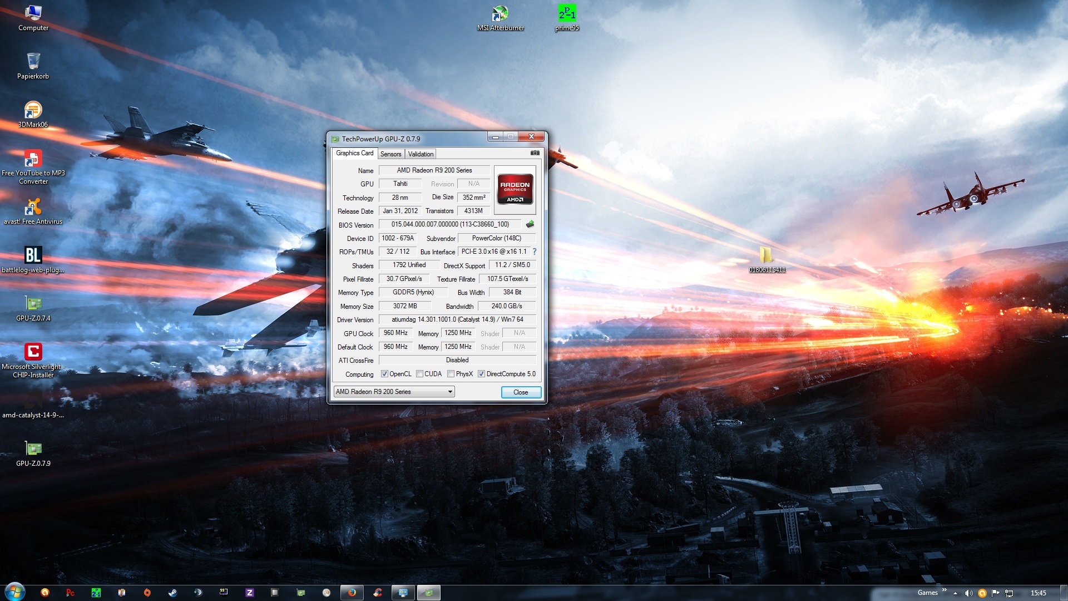Click the Device ID 1002 - 679A field
Screen dimensions: 1068x601
(x=398, y=238)
